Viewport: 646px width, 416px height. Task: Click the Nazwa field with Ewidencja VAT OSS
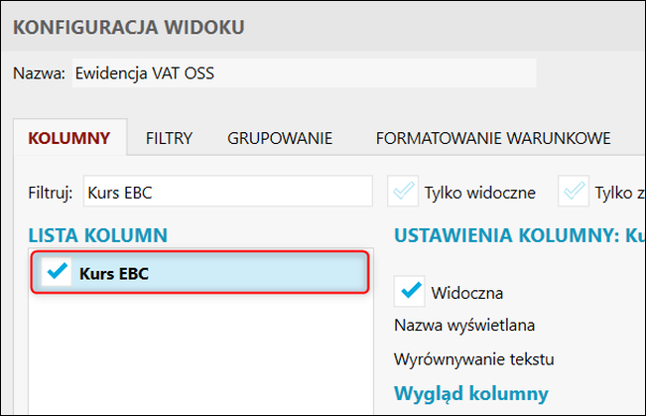pos(304,73)
